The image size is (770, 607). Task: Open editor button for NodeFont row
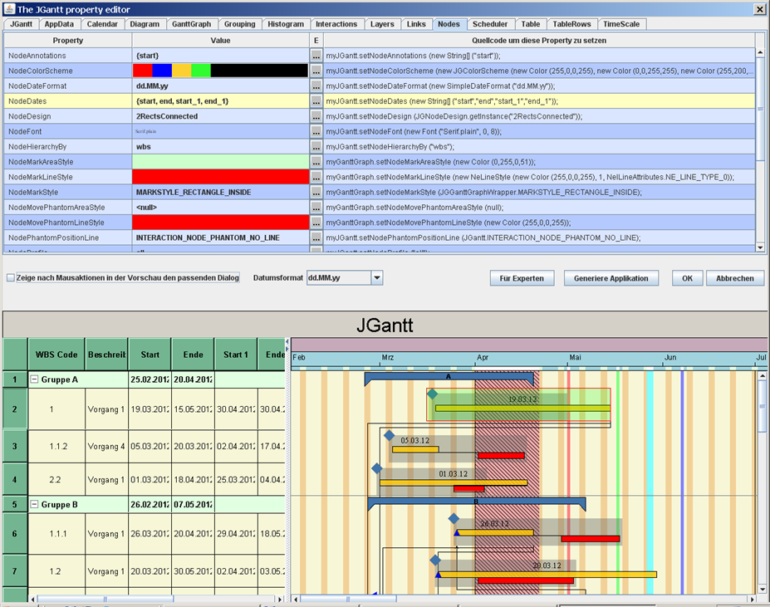point(316,132)
